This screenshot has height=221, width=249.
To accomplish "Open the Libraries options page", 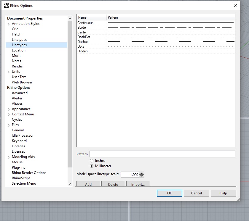I will (x=18, y=146).
